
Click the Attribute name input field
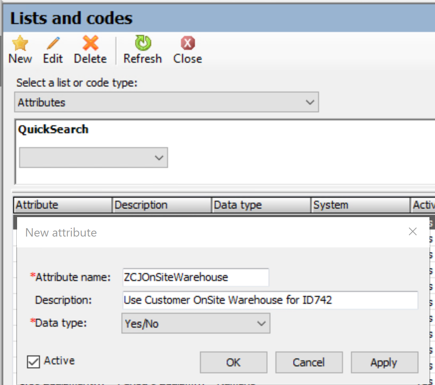[x=195, y=277]
